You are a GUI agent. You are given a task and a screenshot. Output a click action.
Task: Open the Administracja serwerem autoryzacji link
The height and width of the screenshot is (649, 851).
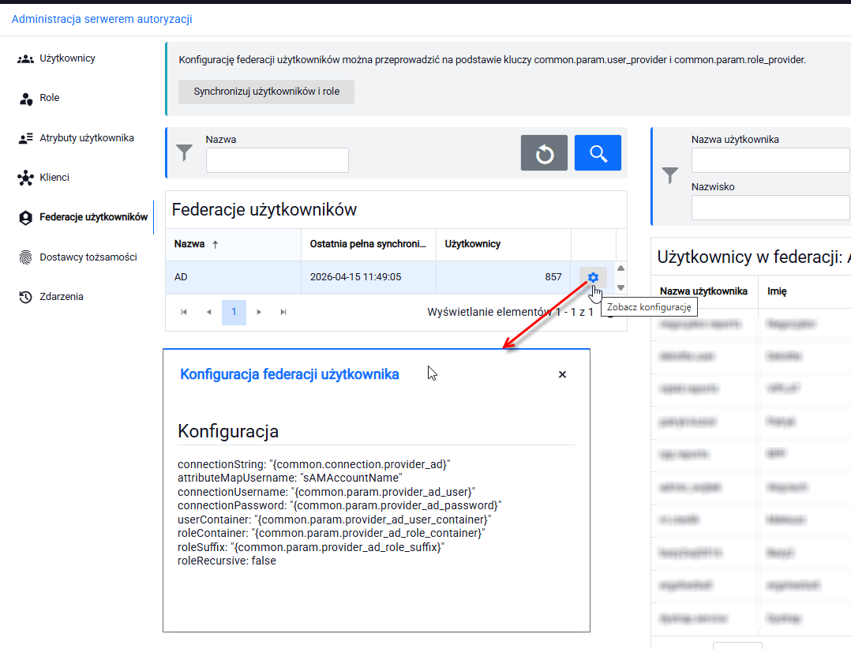pyautogui.click(x=102, y=19)
